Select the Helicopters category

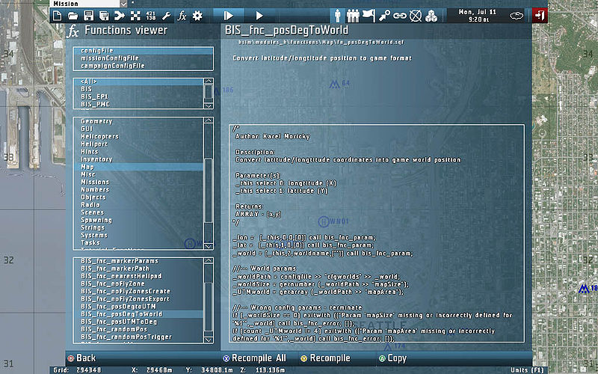pyautogui.click(x=139, y=137)
